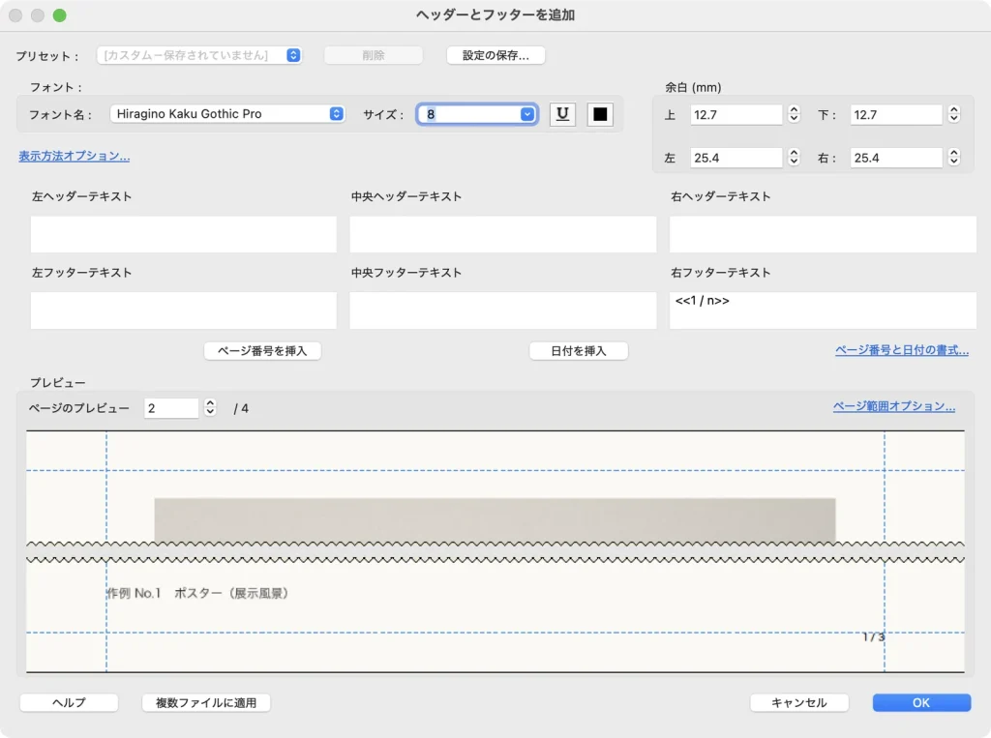This screenshot has height=738, width=991.
Task: Focus the 中央フッターテキスト input box
Action: tap(503, 310)
